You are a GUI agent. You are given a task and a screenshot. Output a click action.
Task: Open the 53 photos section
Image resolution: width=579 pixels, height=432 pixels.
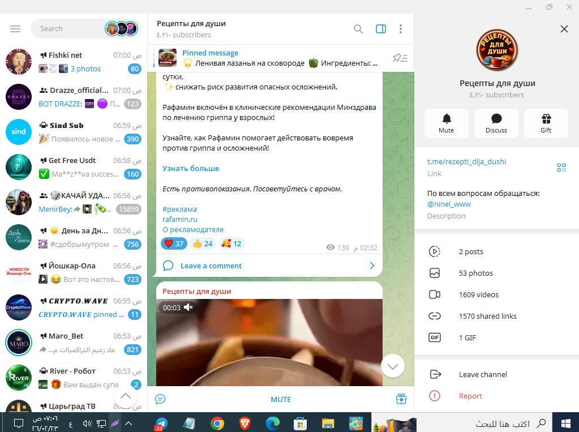pyautogui.click(x=497, y=273)
